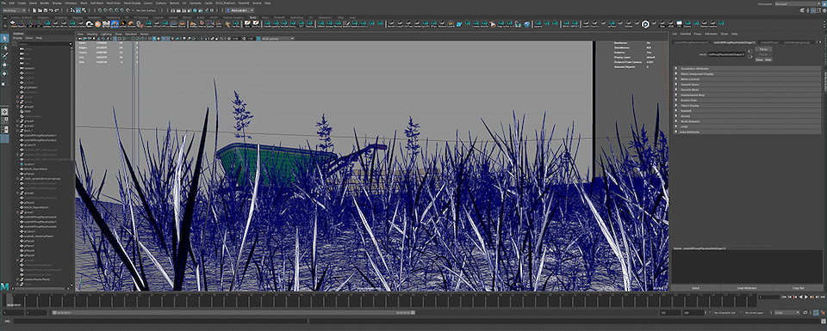
Task: Open the No Character Set dropdown
Action: [726, 313]
